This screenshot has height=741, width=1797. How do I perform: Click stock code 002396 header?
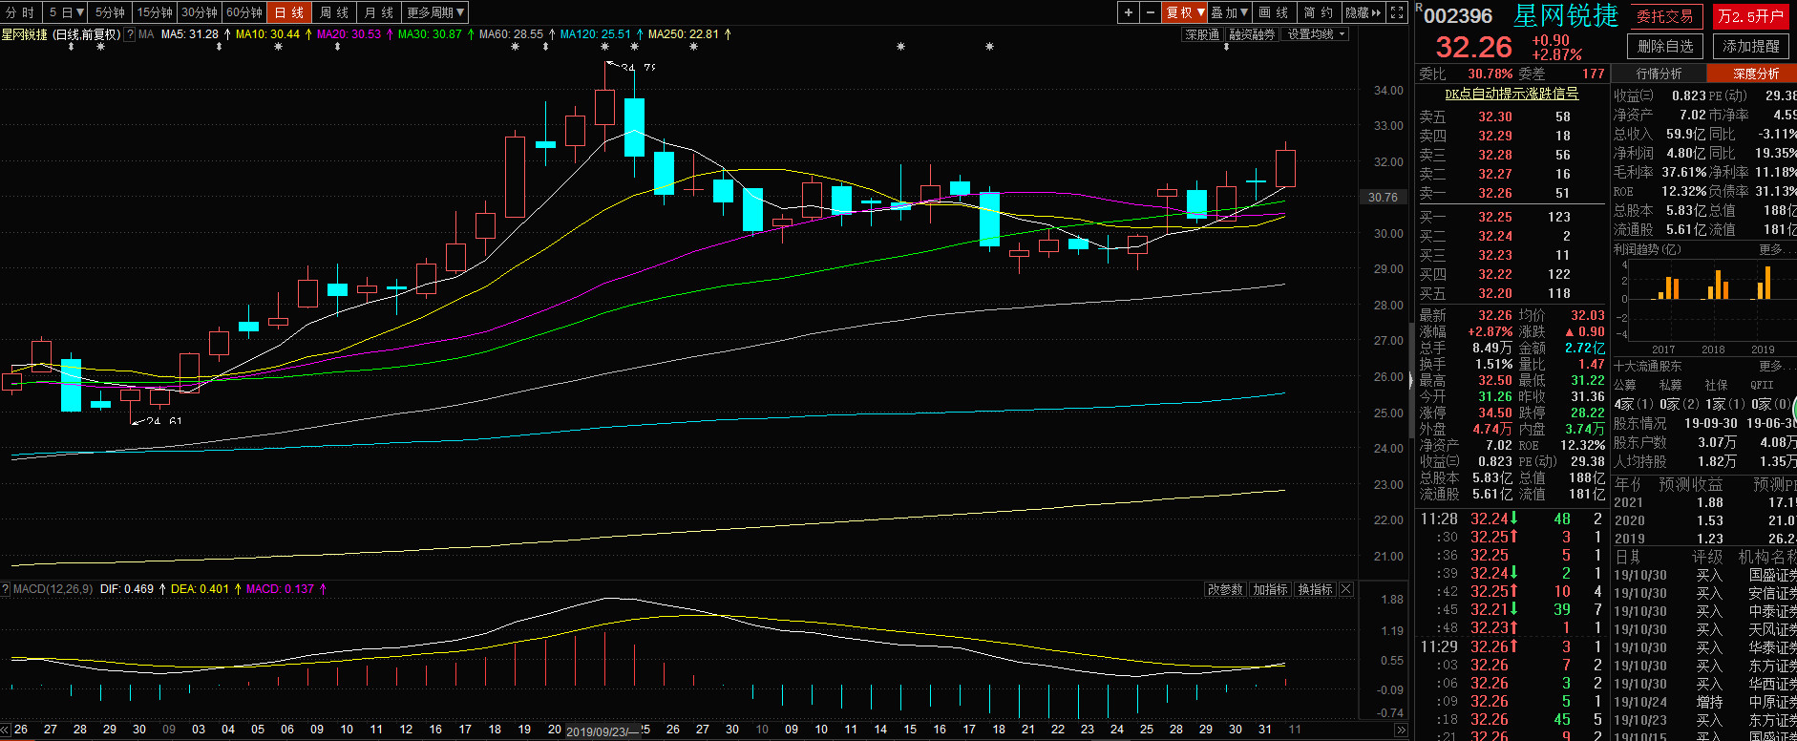(x=1458, y=16)
